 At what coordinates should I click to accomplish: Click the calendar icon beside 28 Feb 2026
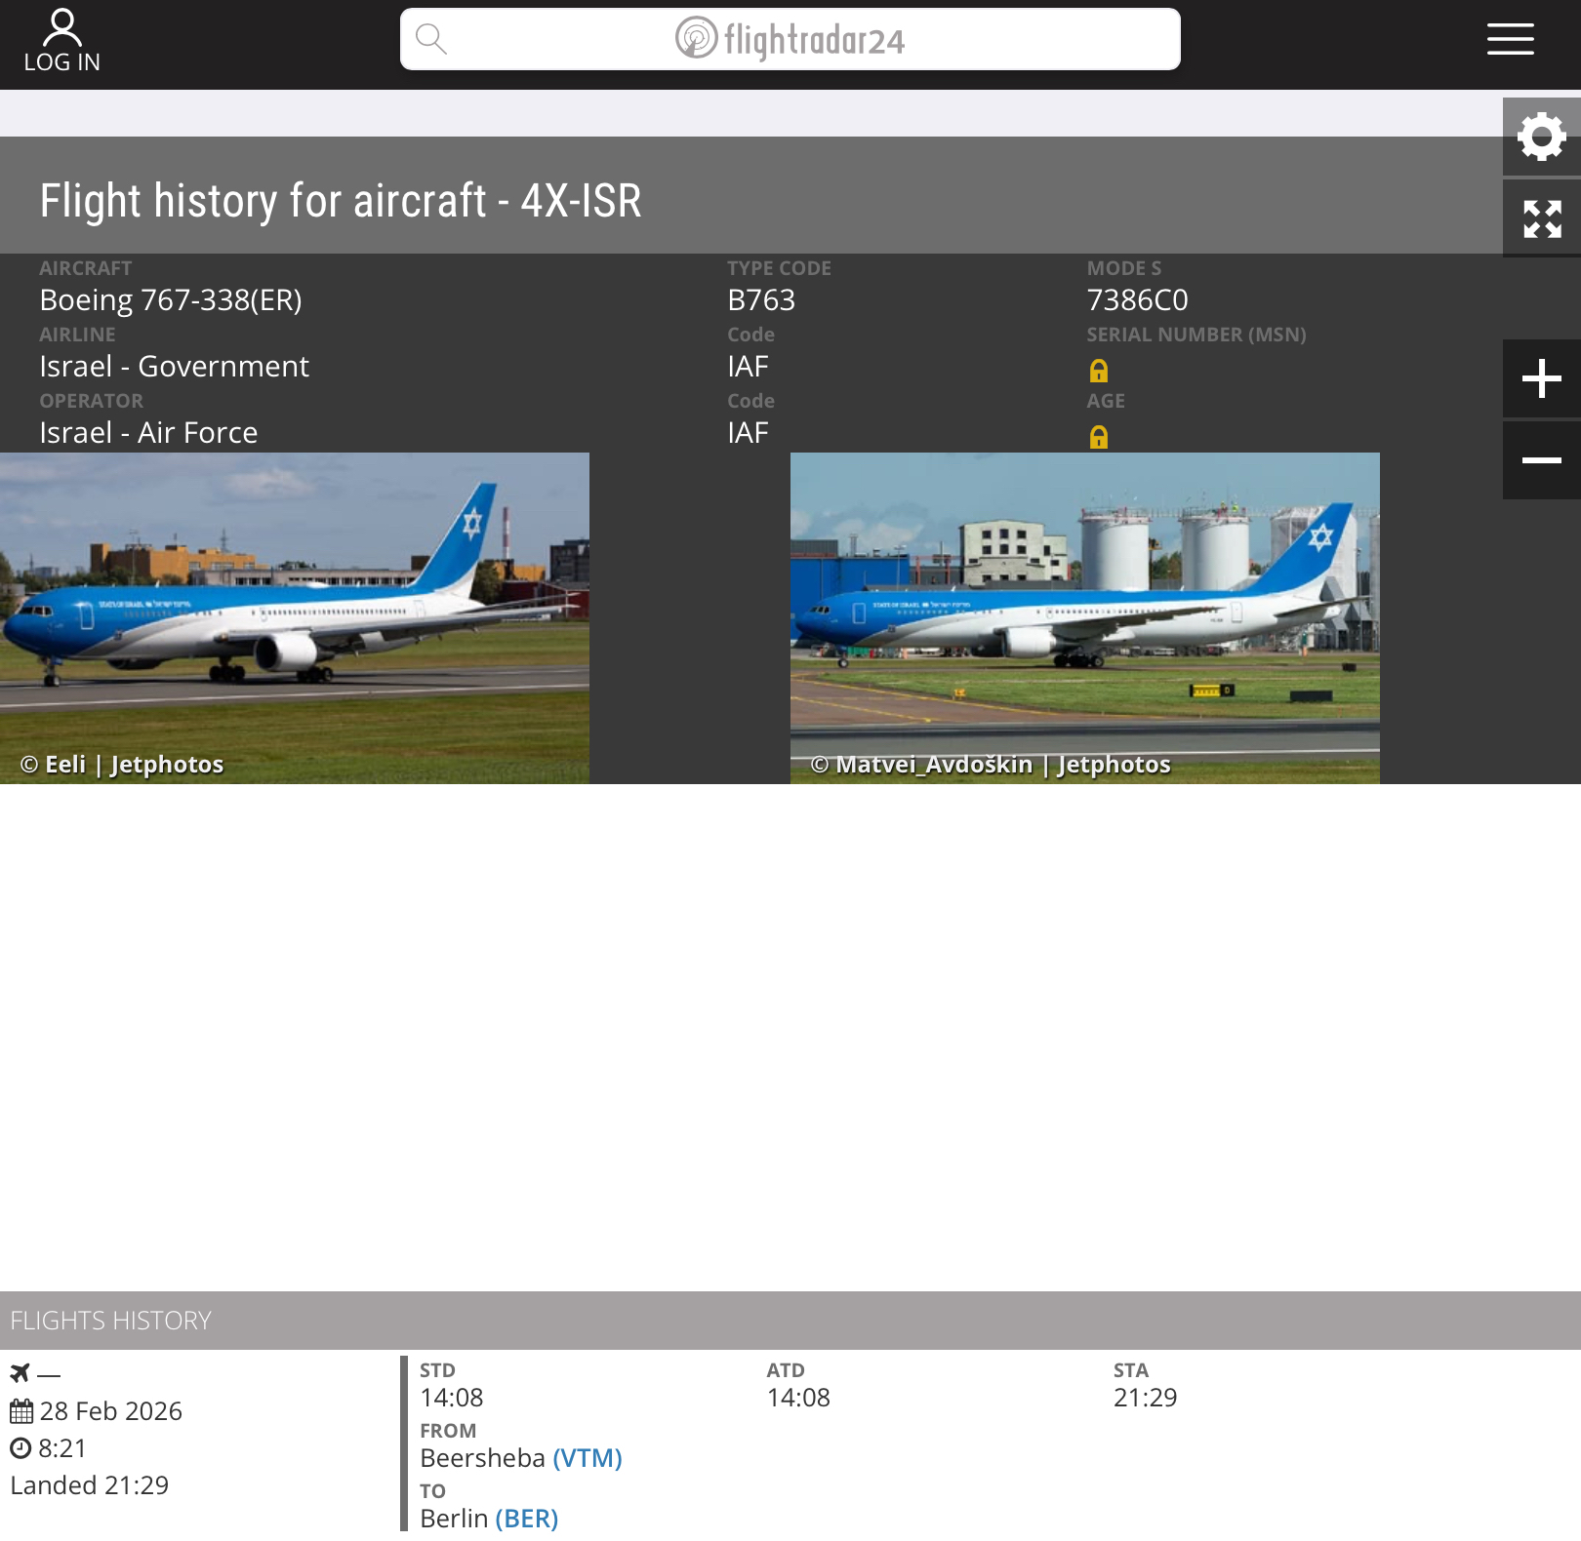click(x=21, y=1411)
